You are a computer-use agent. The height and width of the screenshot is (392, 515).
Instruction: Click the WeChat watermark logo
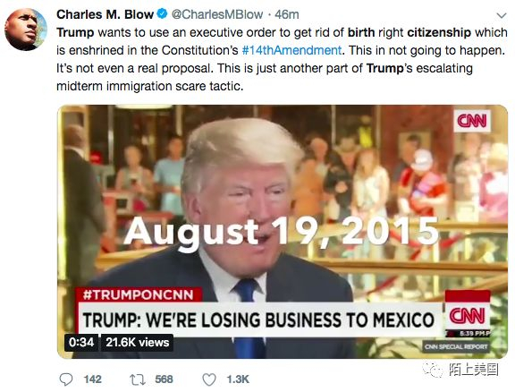[x=433, y=370]
